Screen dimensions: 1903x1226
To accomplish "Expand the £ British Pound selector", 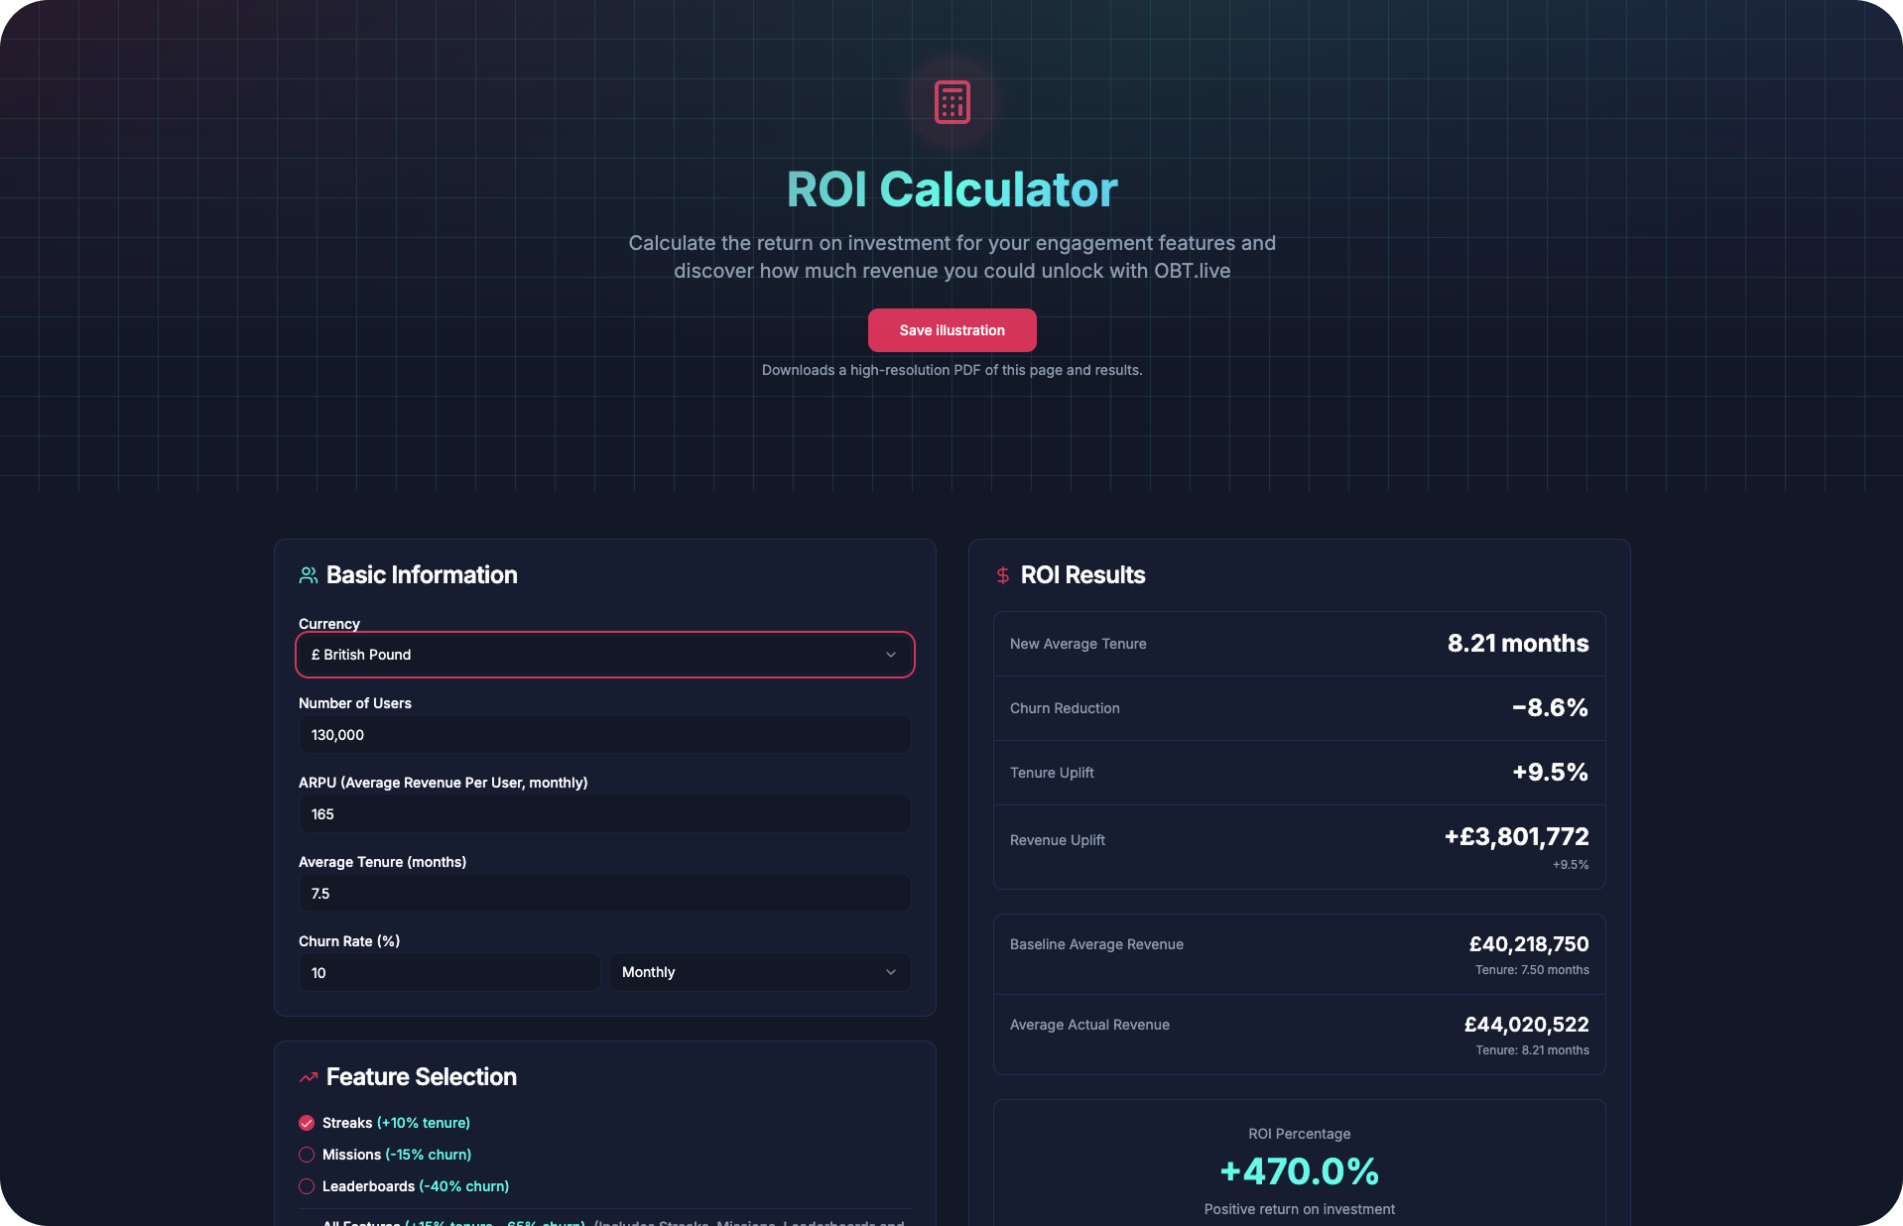I will click(x=604, y=655).
